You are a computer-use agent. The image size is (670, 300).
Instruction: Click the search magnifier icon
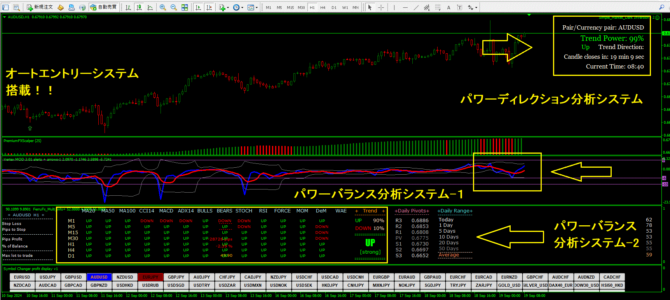click(661, 7)
